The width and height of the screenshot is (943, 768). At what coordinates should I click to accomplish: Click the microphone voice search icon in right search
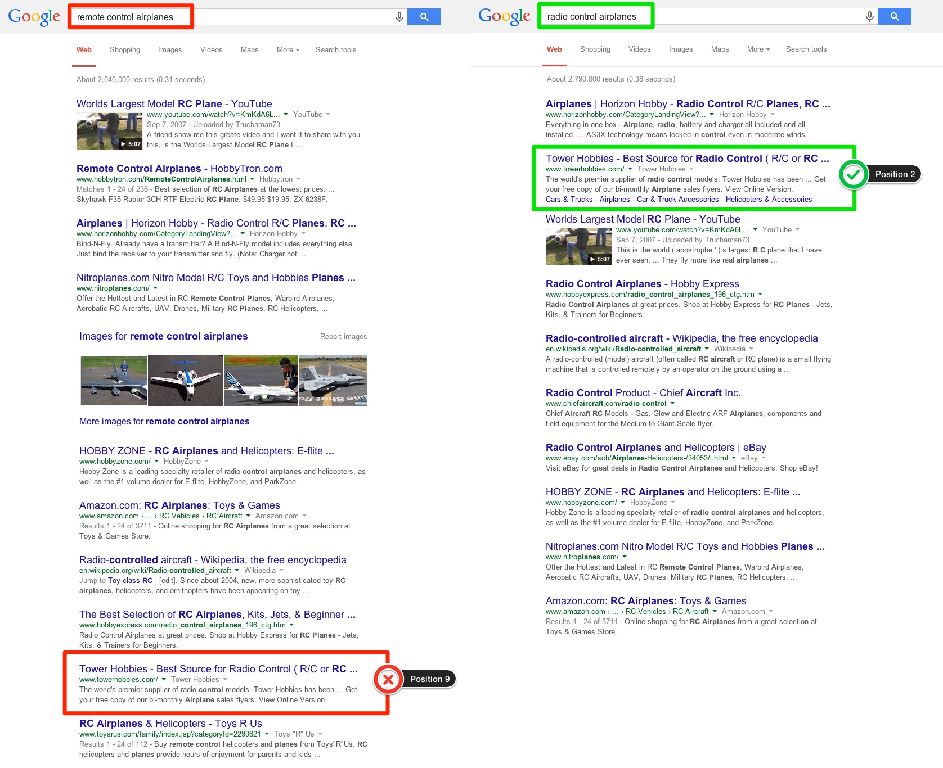tap(869, 17)
